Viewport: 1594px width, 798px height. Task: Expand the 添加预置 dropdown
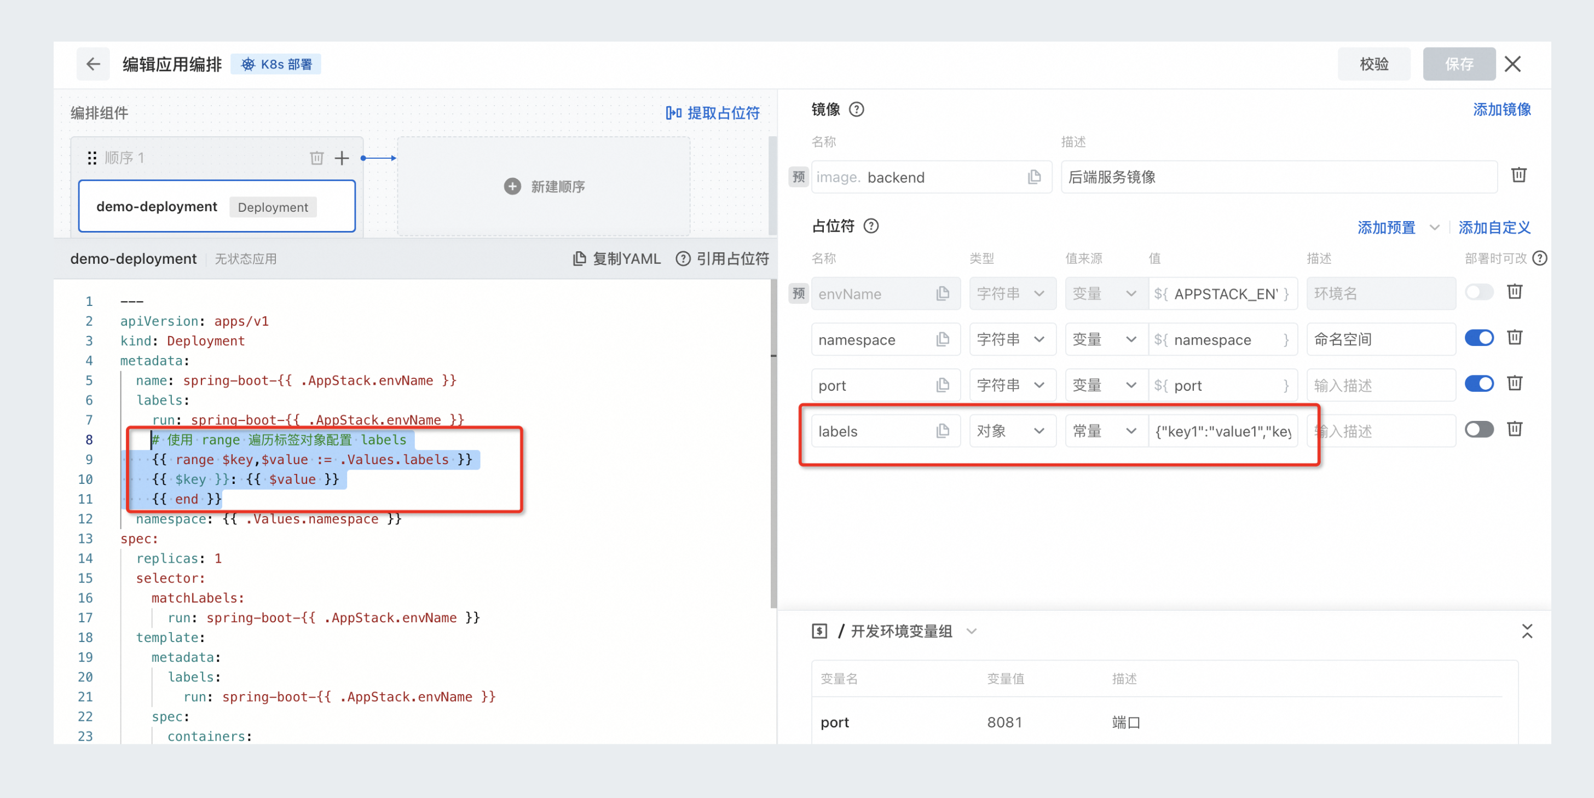click(1434, 228)
